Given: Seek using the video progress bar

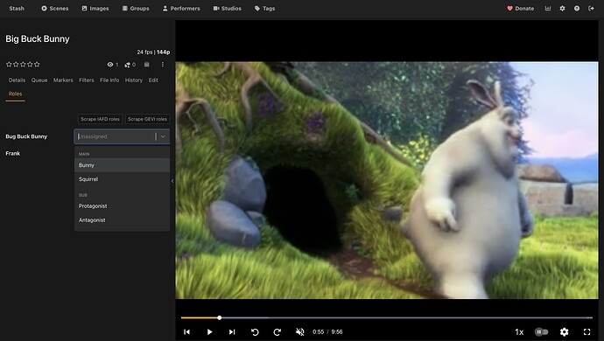Looking at the screenshot, I should coord(387,318).
